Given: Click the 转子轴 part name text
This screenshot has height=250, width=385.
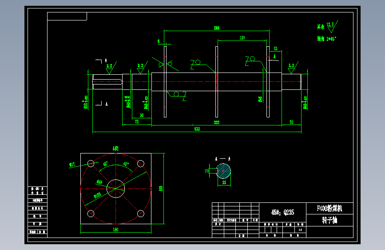Looking at the screenshot, I should point(329,220).
